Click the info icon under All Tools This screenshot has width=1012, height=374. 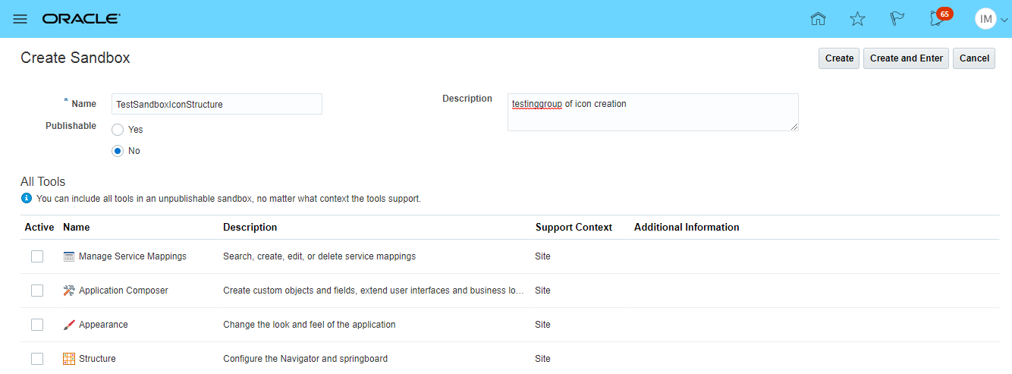click(27, 199)
